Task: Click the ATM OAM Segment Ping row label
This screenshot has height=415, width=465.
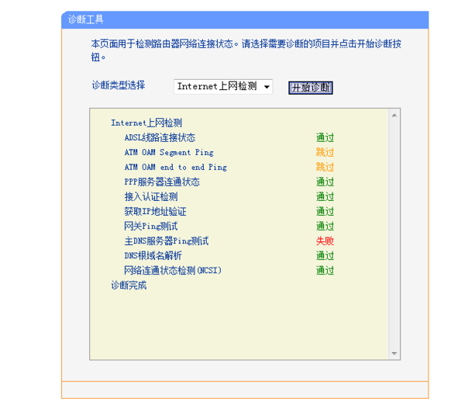Action: 169,152
